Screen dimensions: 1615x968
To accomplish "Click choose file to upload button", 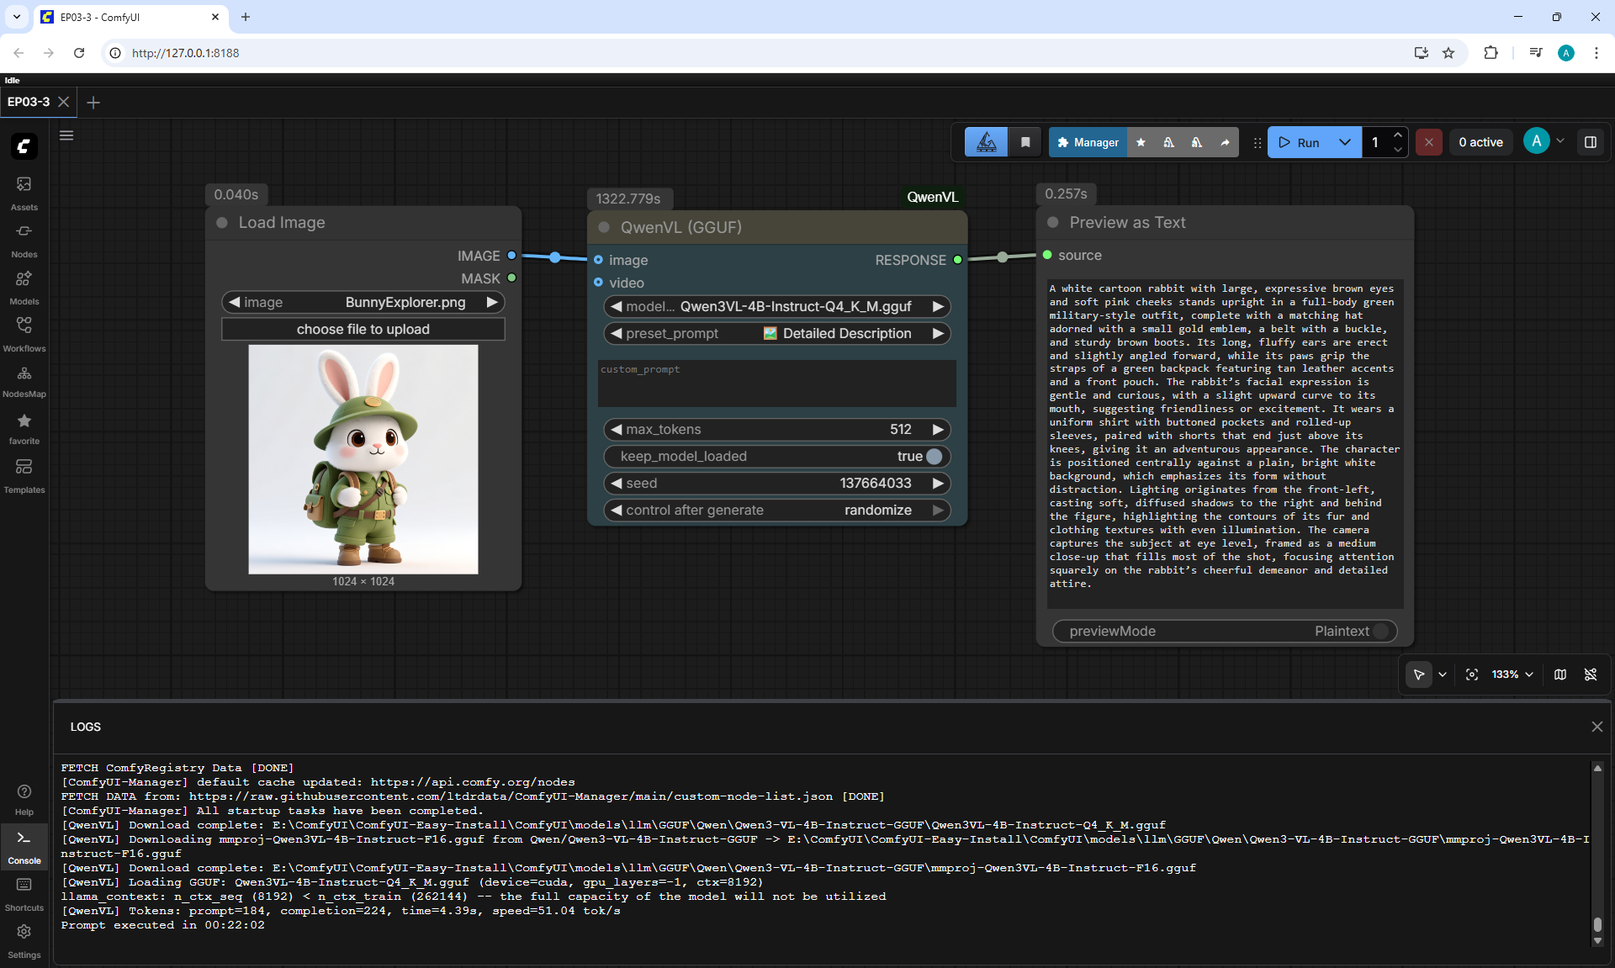I will click(x=363, y=330).
